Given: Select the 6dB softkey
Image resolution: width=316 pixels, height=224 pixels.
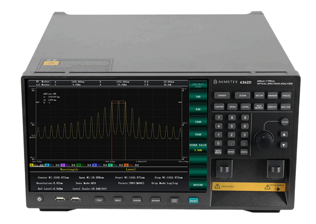Looking at the screenshot, I should (198, 109).
